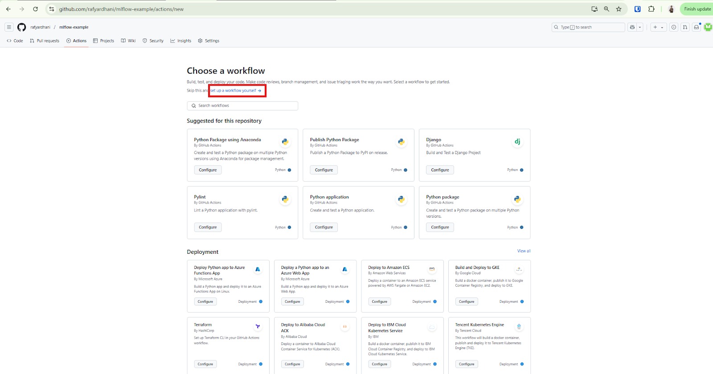Screen dimensions: 713x374
Task: Open the global pull requests header icon
Action: click(685, 27)
